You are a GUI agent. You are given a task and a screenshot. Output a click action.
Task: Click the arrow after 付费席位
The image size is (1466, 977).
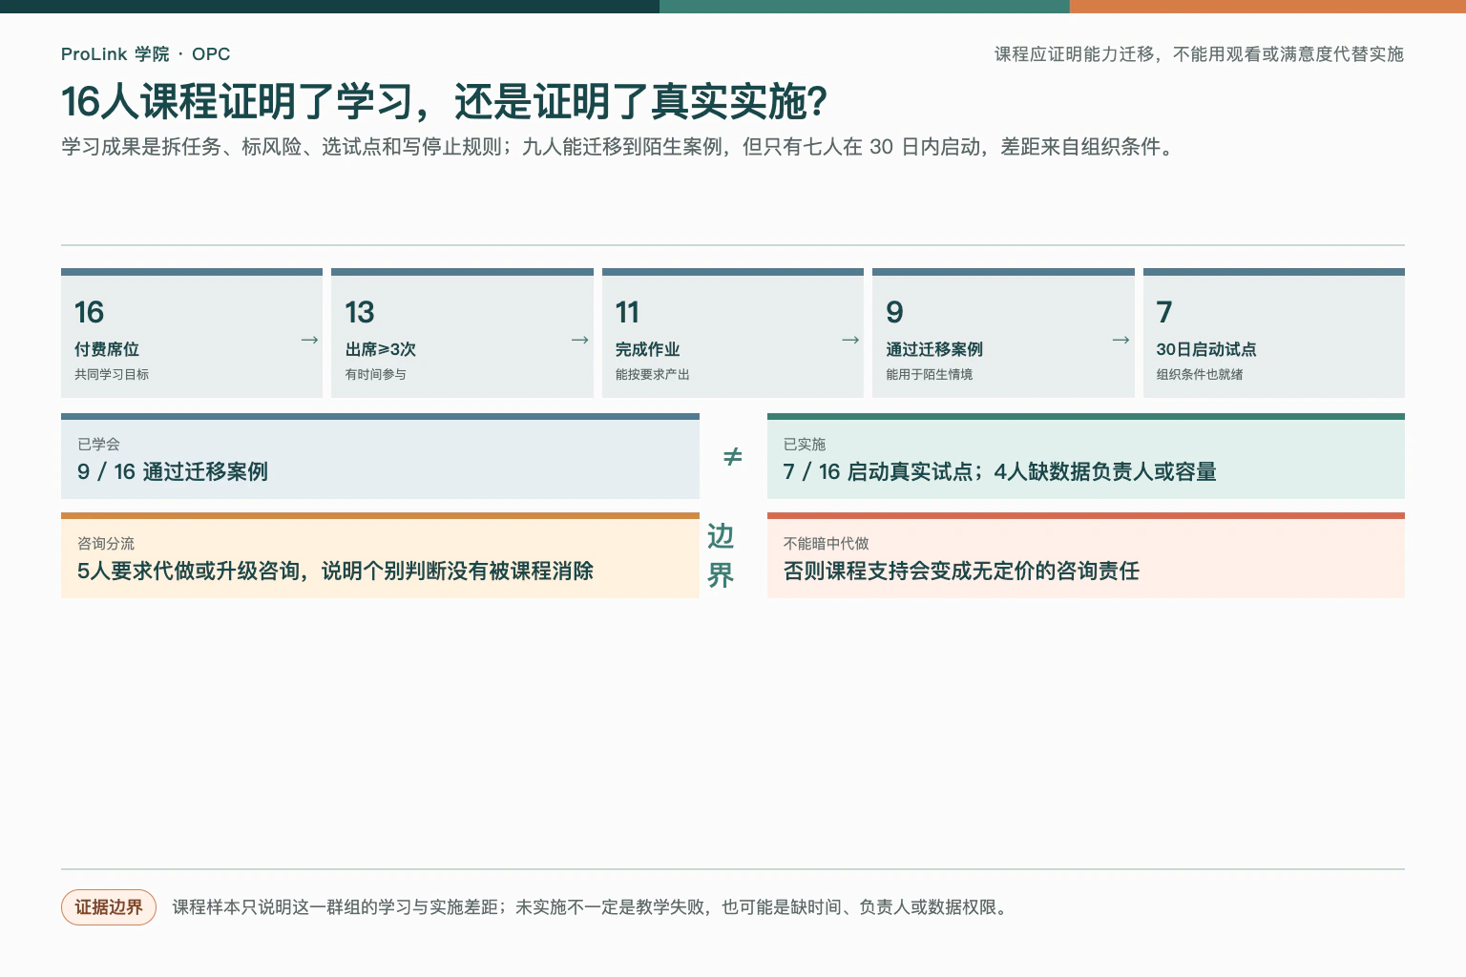coord(309,340)
